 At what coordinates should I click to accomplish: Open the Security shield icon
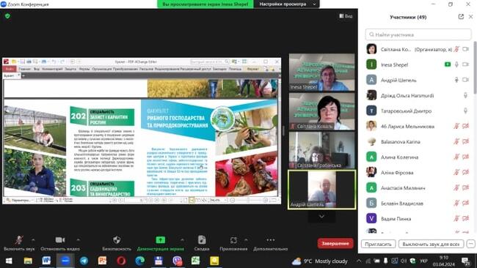[117, 240]
